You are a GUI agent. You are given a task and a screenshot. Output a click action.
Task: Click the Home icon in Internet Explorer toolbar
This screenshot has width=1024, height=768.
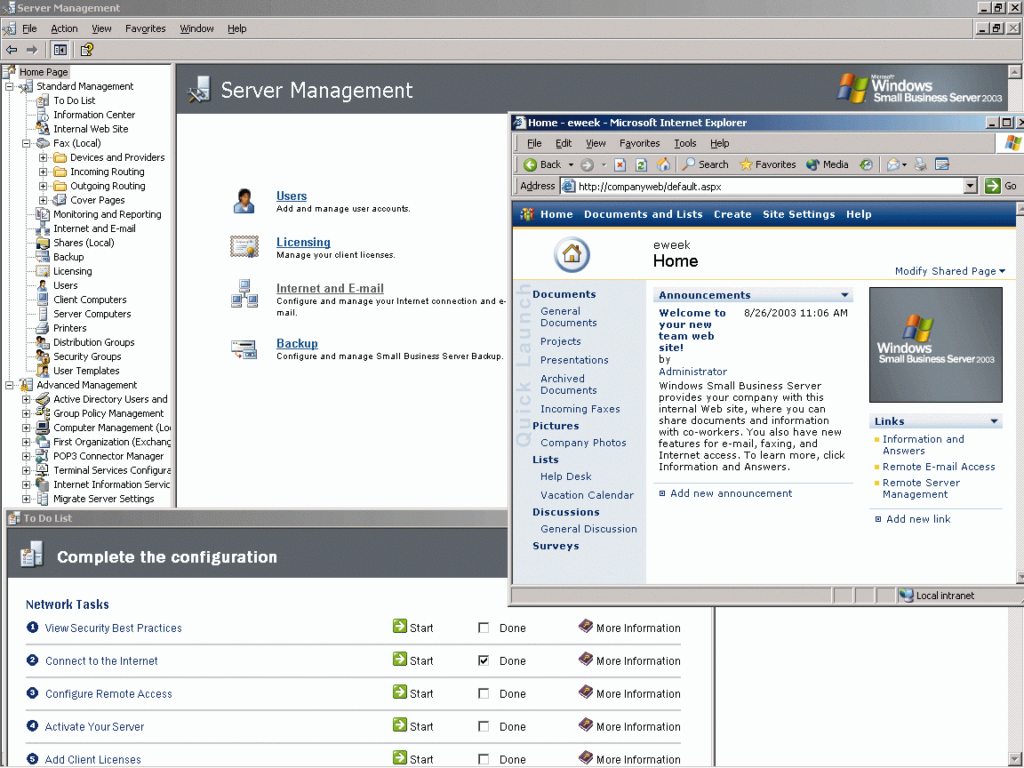(x=663, y=164)
